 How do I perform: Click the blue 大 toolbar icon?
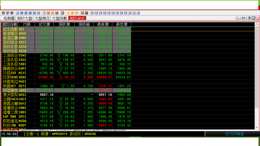[17, 13]
